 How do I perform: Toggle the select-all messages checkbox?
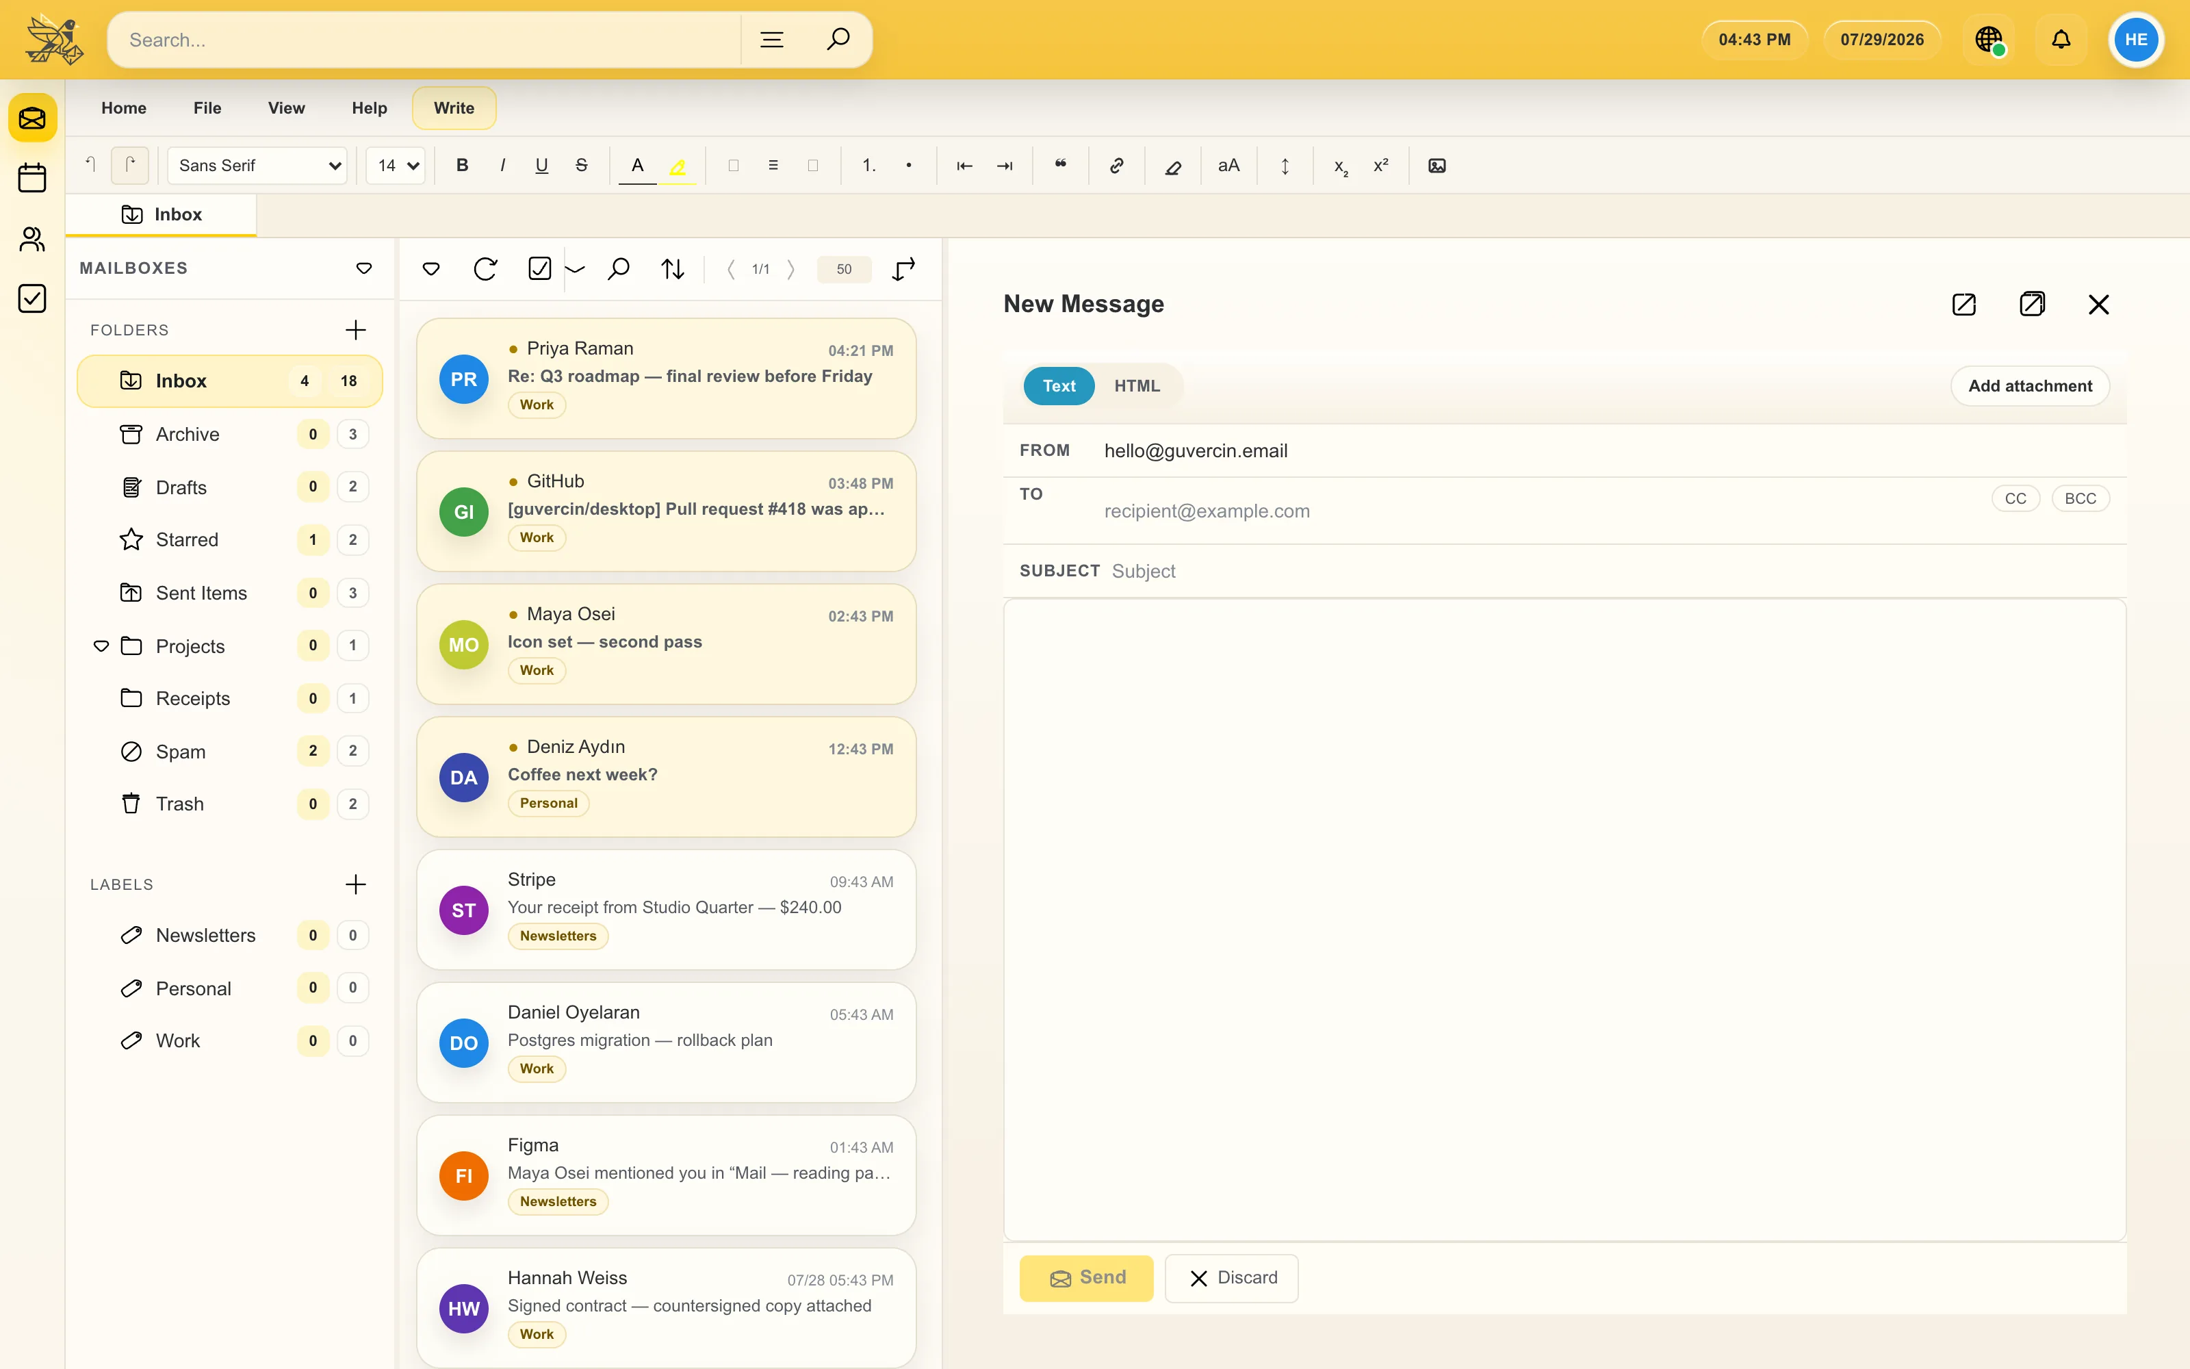click(539, 269)
